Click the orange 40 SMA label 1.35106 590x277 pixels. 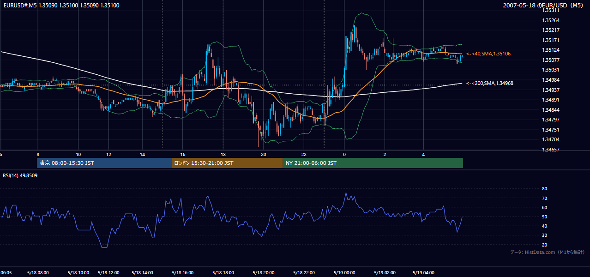point(488,54)
